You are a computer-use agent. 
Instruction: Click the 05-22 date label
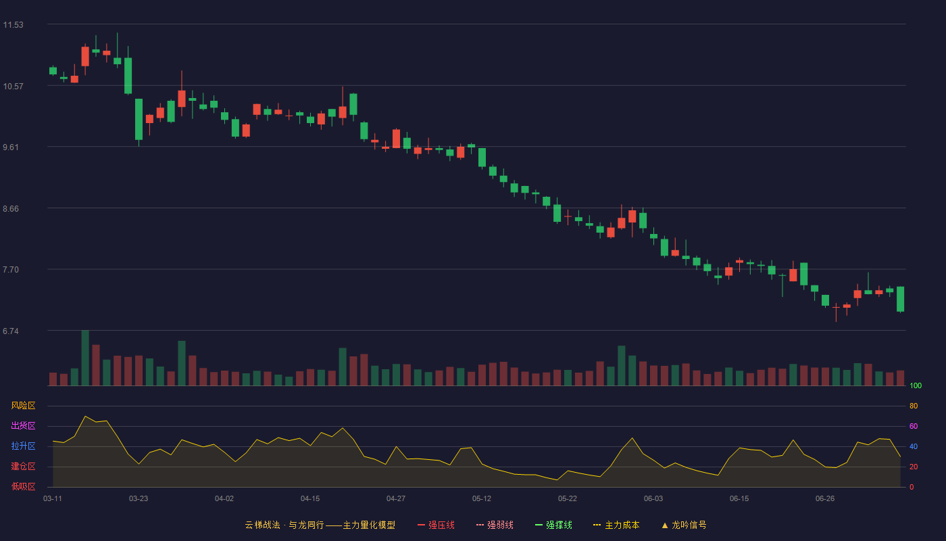tap(568, 498)
